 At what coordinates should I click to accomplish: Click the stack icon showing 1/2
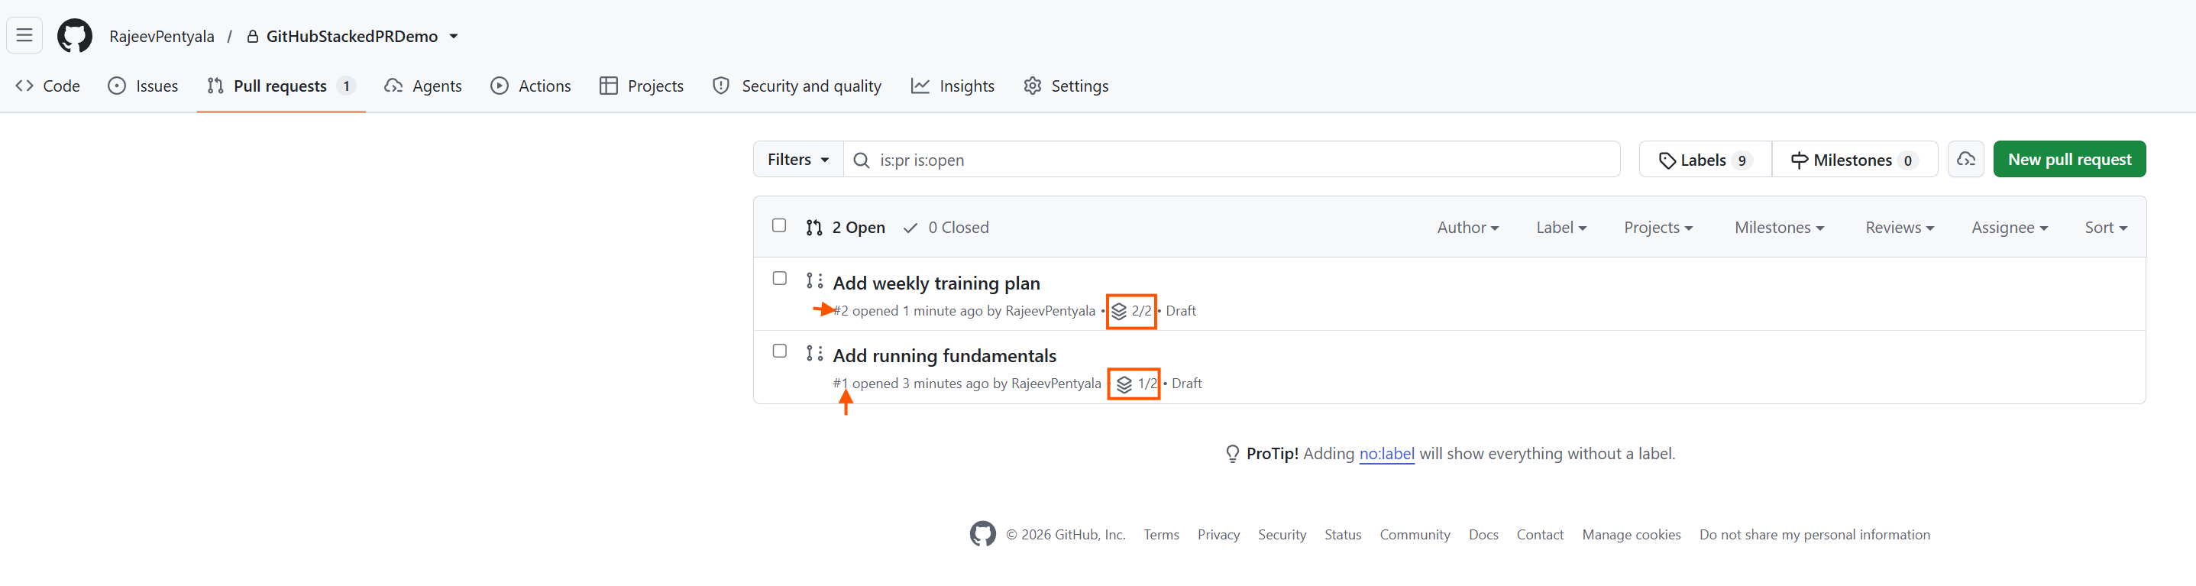click(1124, 384)
